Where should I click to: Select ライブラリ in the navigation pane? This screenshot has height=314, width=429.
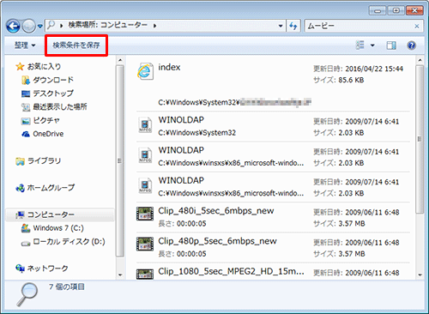pos(44,160)
